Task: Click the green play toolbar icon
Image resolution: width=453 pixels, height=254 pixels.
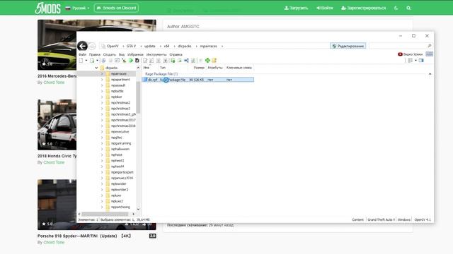Action: [130, 60]
